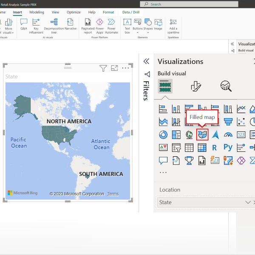255x255 pixels.
Task: Open the Data / Drill ribbon tab
Action: click(x=131, y=12)
